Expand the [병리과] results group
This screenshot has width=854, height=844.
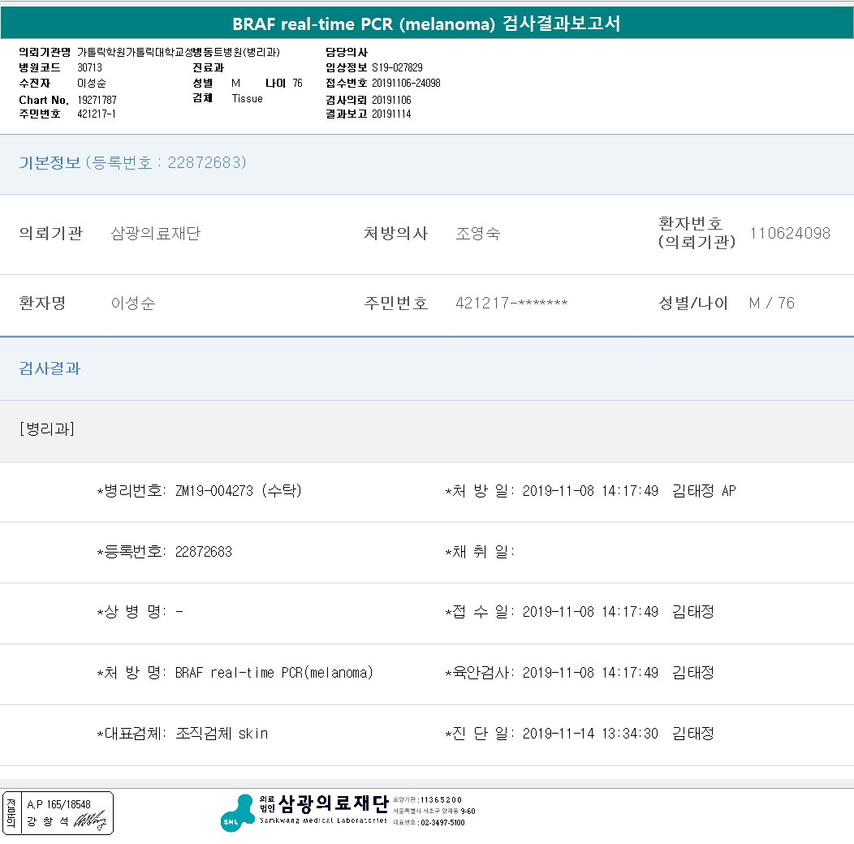pyautogui.click(x=46, y=429)
